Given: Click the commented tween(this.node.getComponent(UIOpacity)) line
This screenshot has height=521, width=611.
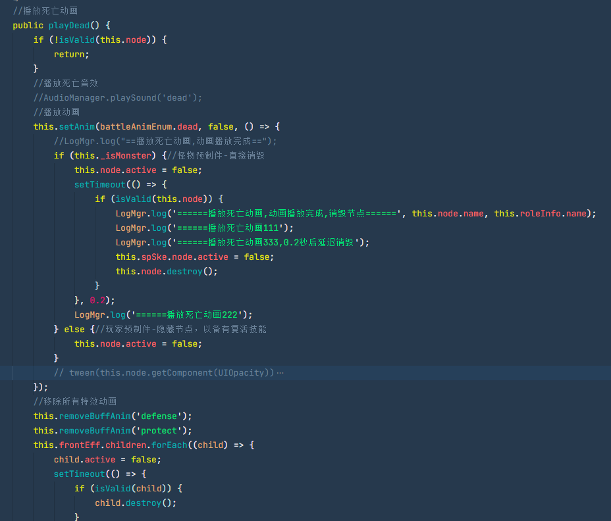Looking at the screenshot, I should (164, 372).
